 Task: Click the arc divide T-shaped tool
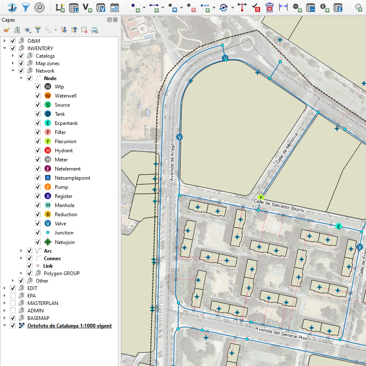(x=242, y=7)
